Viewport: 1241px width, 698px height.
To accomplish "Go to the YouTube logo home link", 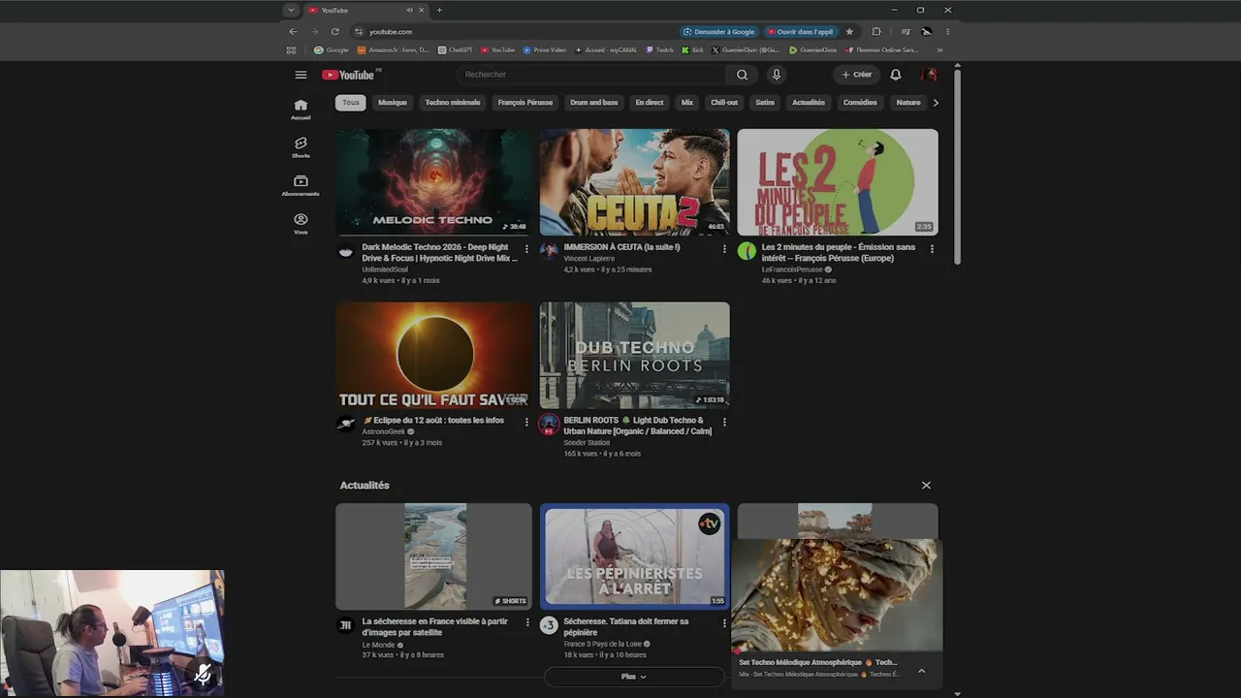I will coord(348,75).
